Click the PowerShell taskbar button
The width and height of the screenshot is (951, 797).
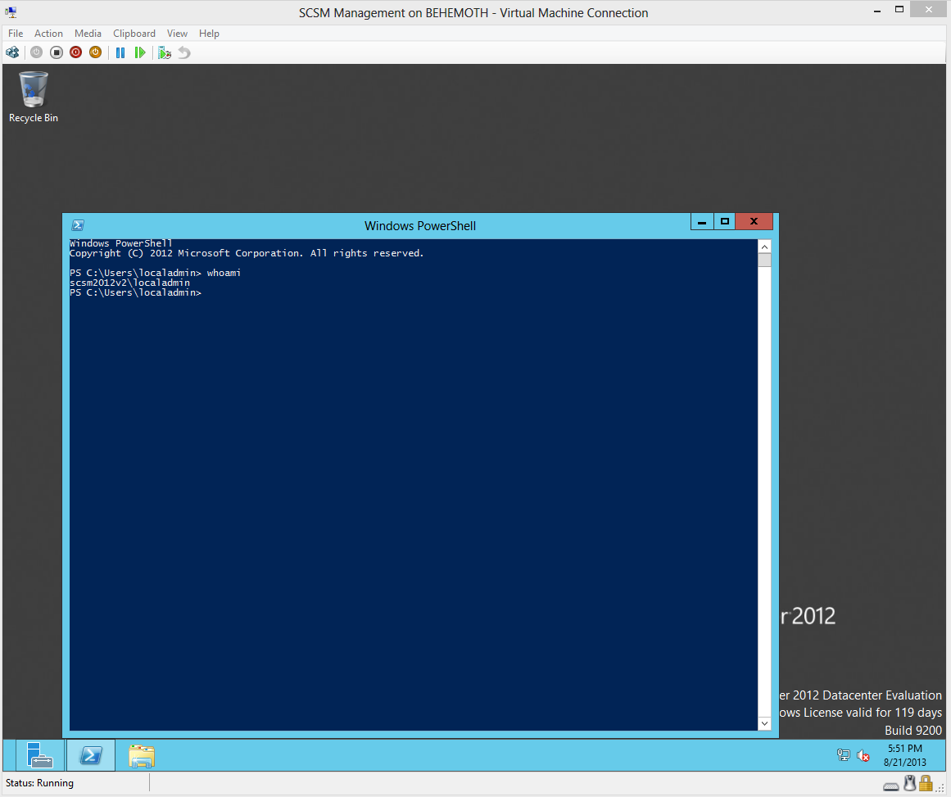point(90,755)
